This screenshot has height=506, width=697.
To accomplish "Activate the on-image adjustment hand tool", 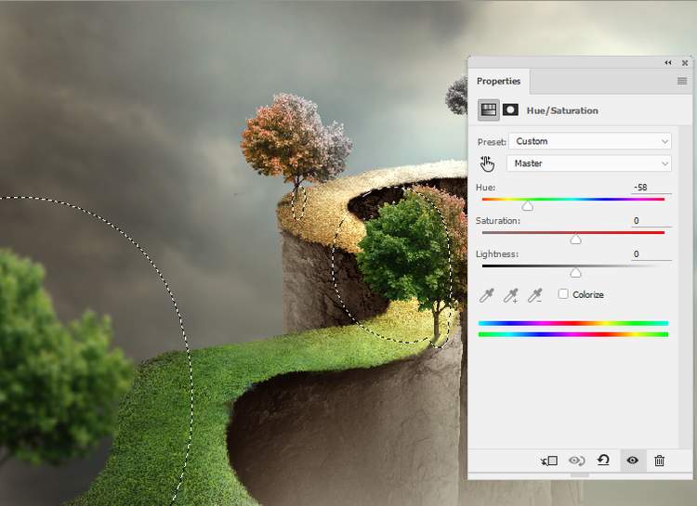I will [x=487, y=163].
